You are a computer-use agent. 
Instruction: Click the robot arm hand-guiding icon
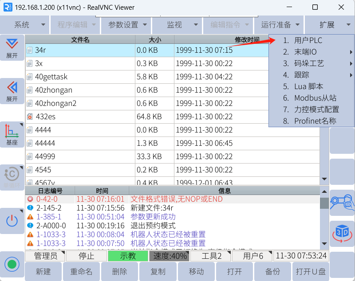point(342,203)
